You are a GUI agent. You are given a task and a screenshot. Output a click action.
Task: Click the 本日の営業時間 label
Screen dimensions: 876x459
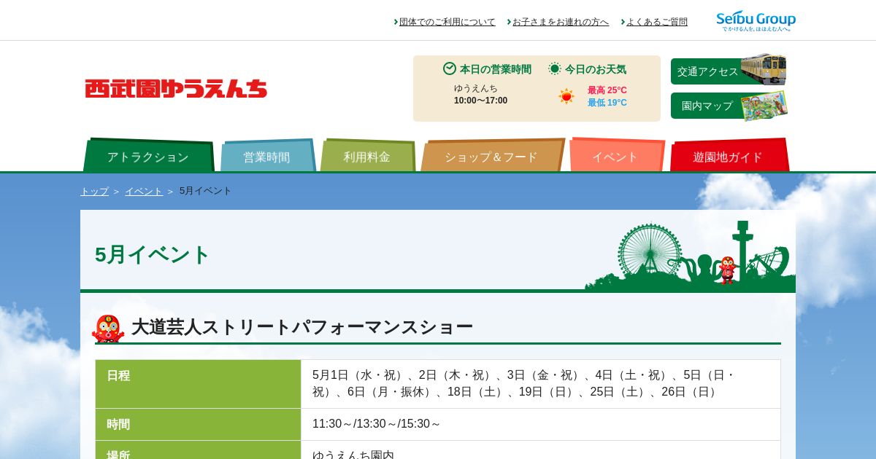(x=496, y=69)
